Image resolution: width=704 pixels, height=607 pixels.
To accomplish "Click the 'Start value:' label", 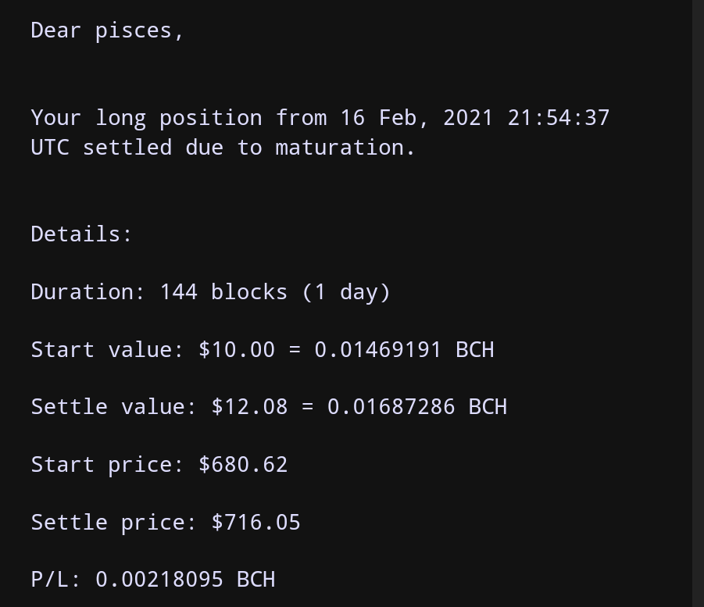I will point(107,350).
